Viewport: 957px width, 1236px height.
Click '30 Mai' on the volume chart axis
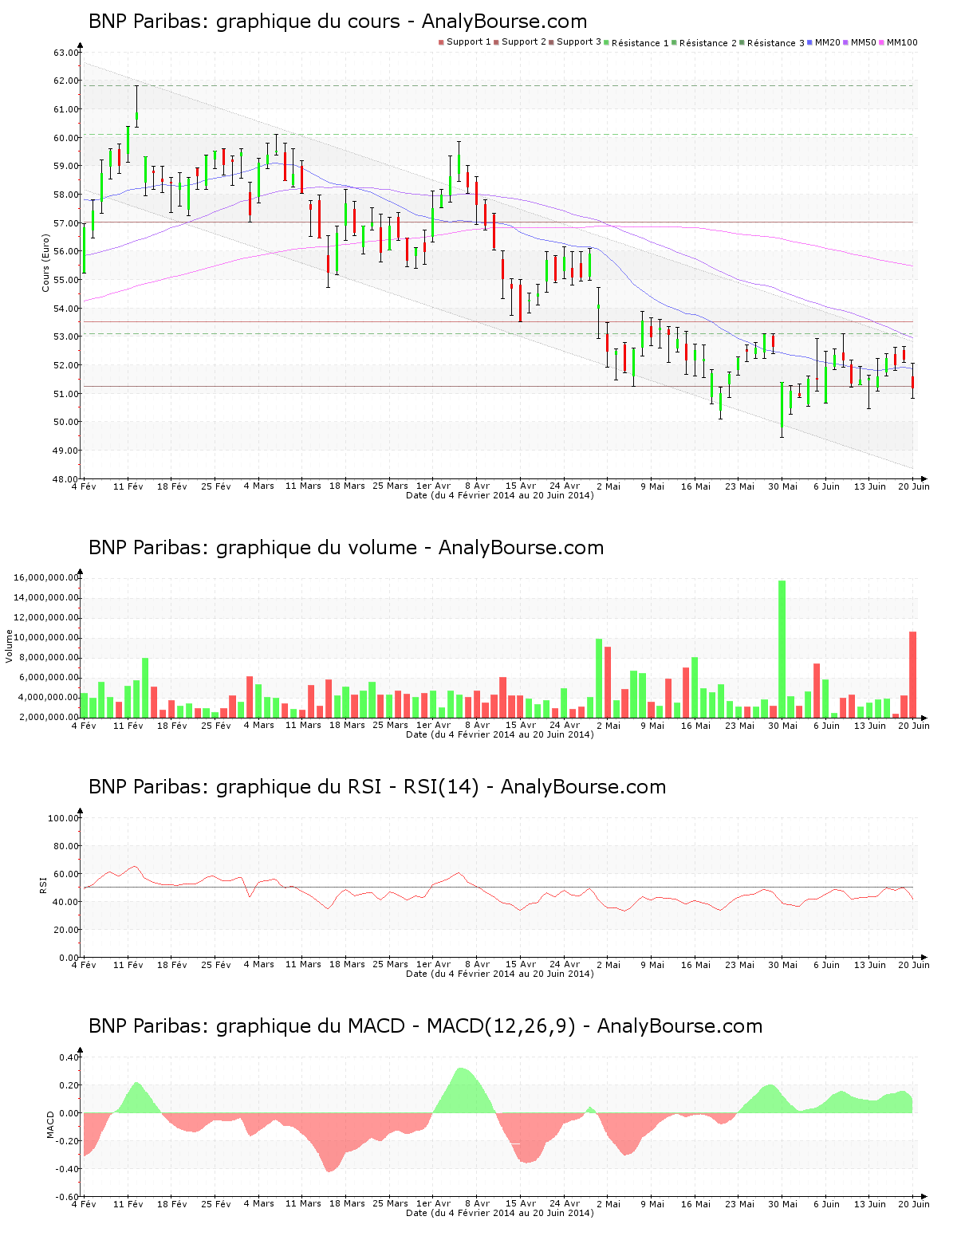(782, 725)
